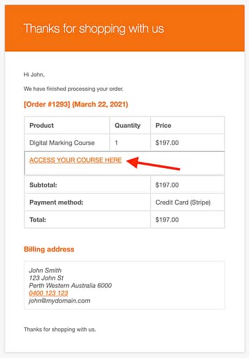Screen dimensions: 249x358
Task: Click the red arrow annotation
Action: point(153,163)
